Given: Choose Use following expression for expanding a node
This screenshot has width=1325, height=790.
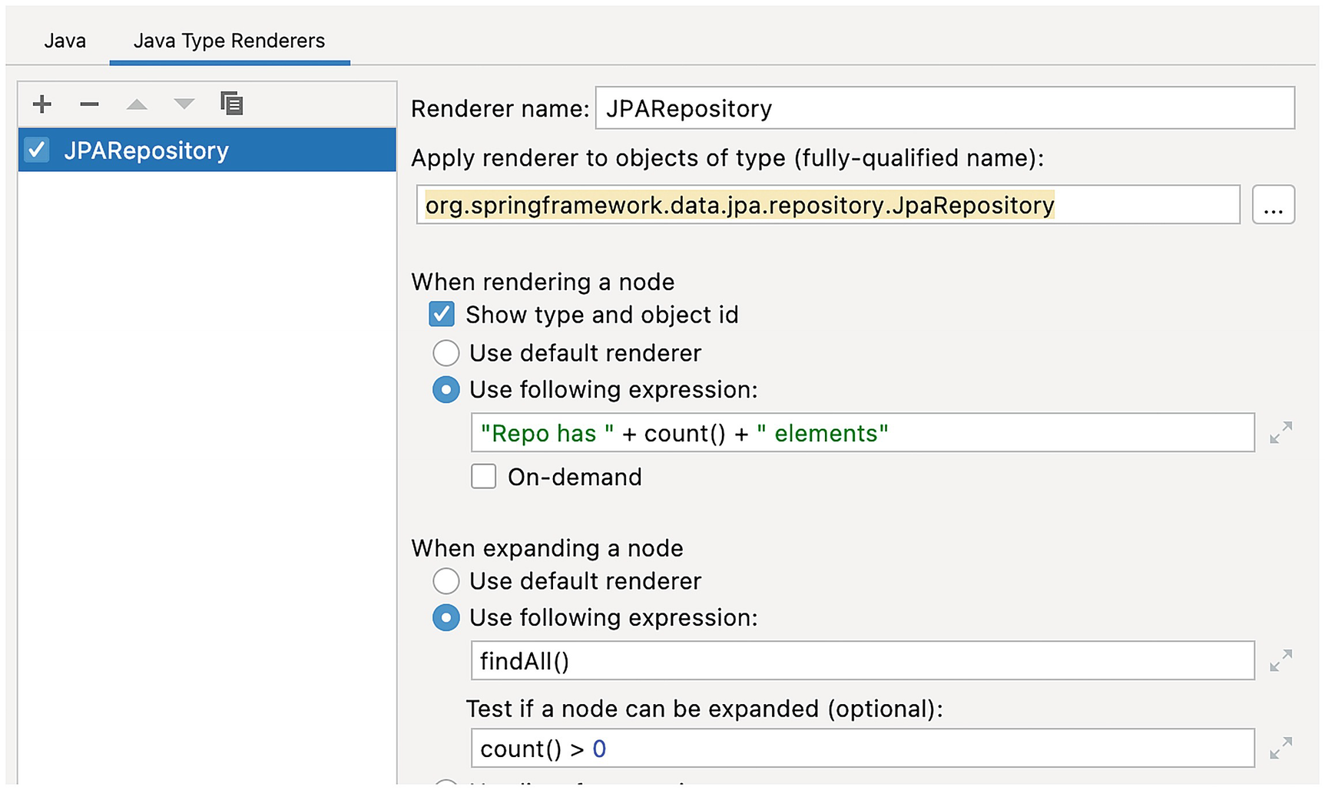Looking at the screenshot, I should [x=446, y=618].
